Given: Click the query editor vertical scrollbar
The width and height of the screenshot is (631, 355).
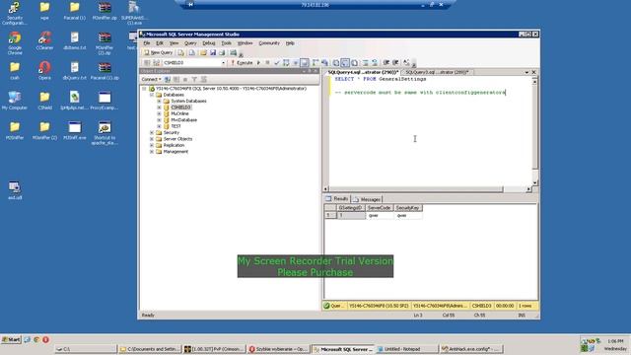Looking at the screenshot, I should point(534,132).
